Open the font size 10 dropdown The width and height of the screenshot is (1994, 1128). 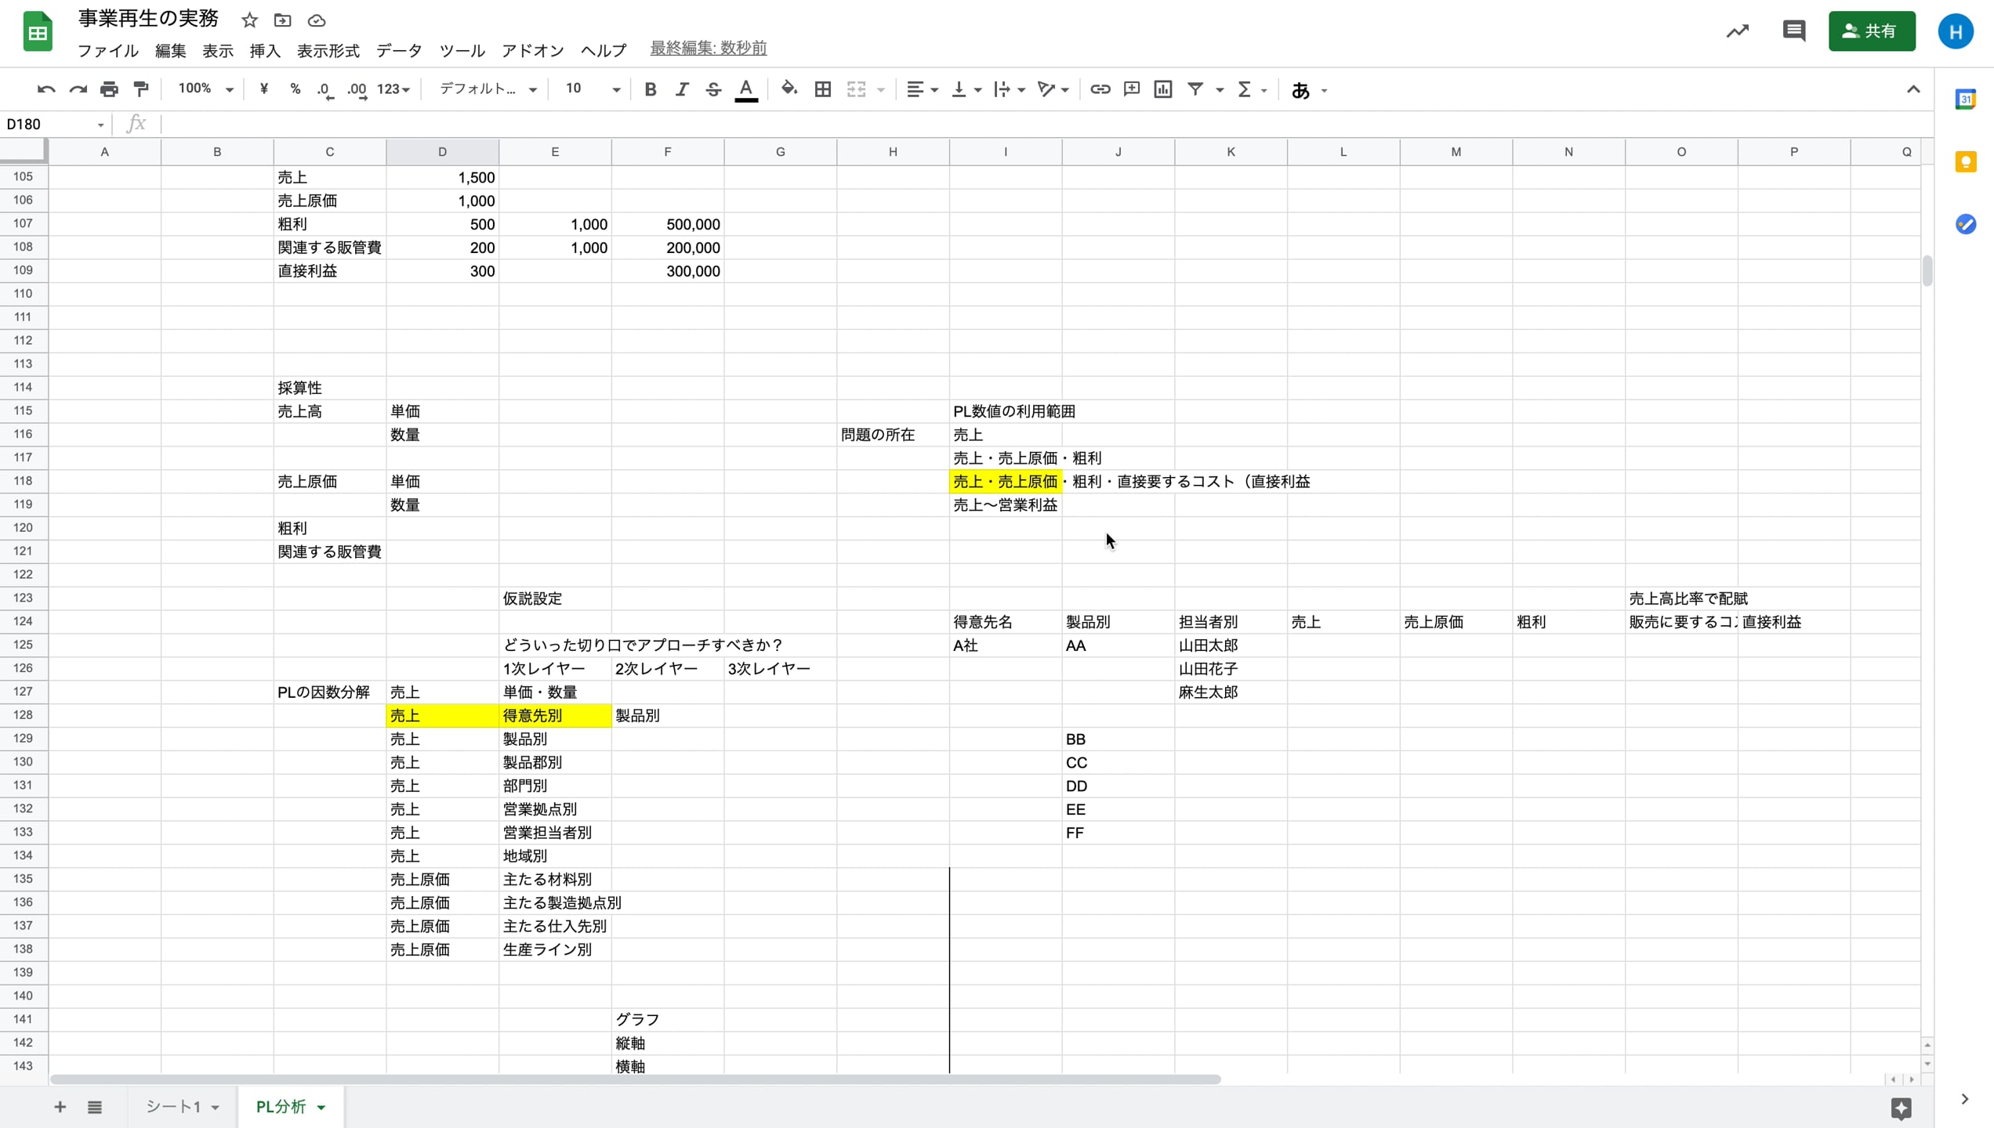coord(593,89)
